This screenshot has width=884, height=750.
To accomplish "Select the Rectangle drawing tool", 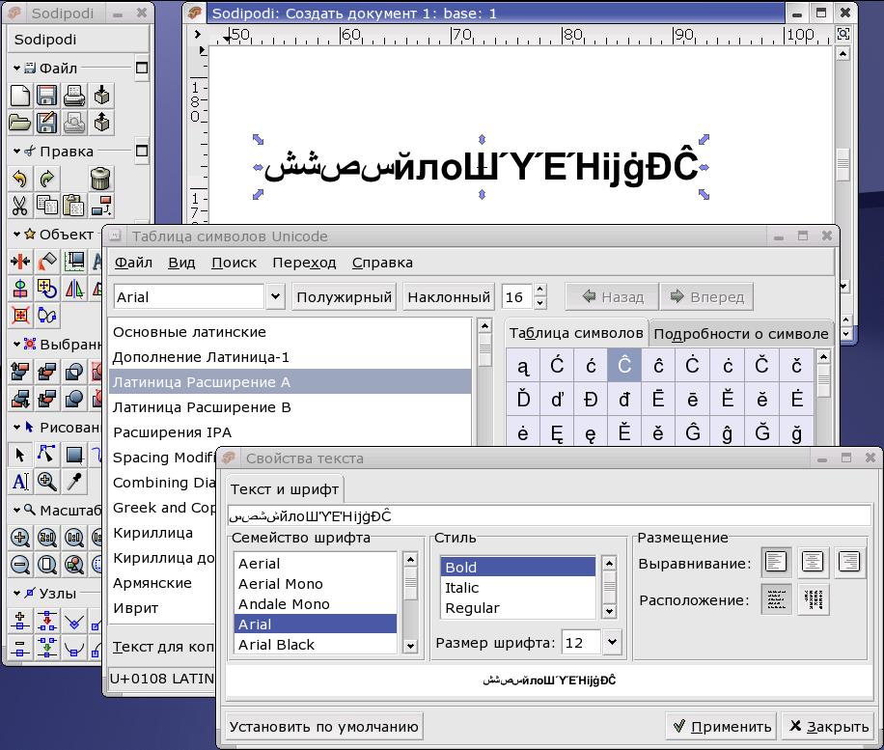I will [x=74, y=455].
